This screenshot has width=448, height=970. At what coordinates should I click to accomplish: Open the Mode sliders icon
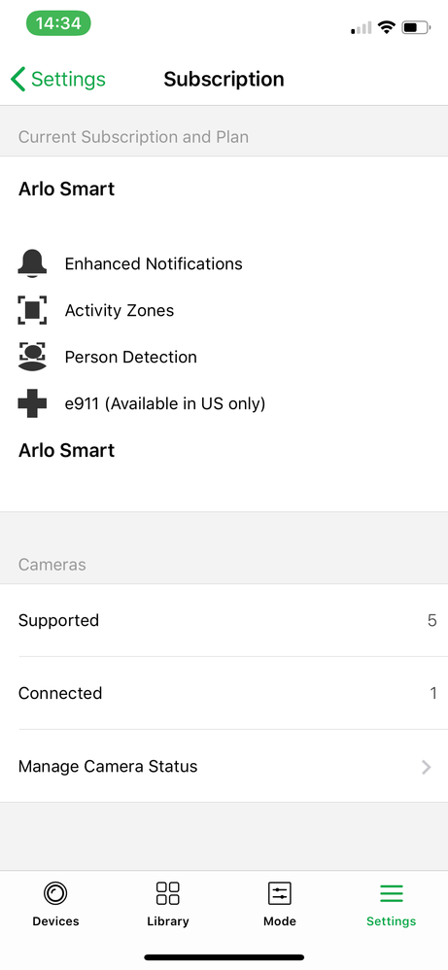coord(280,893)
